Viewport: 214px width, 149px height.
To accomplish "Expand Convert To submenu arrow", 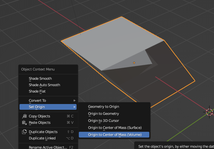I will click(75, 101).
